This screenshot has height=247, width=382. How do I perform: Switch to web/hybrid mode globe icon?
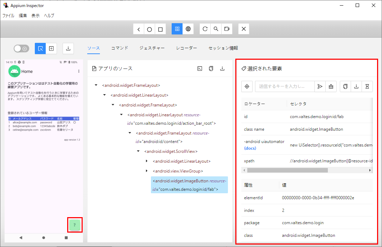pos(188,29)
